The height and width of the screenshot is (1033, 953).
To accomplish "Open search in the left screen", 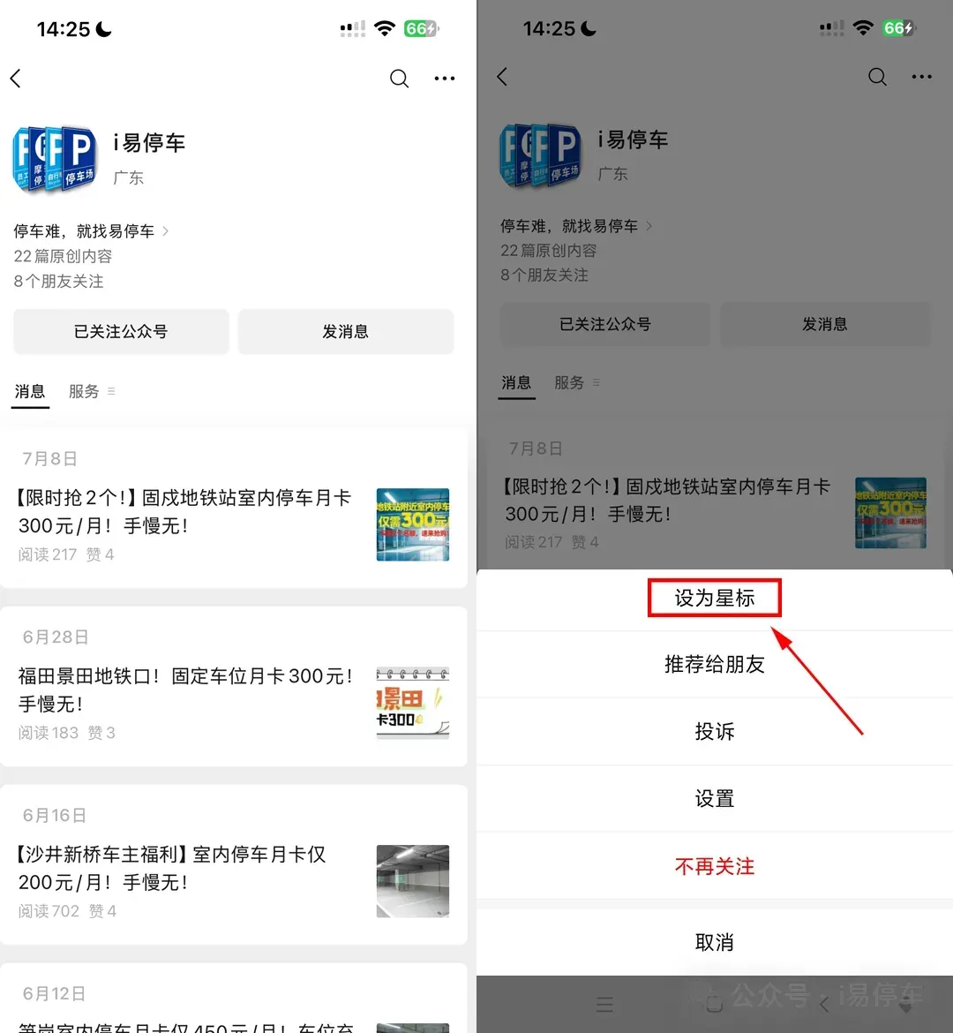I will [x=399, y=79].
